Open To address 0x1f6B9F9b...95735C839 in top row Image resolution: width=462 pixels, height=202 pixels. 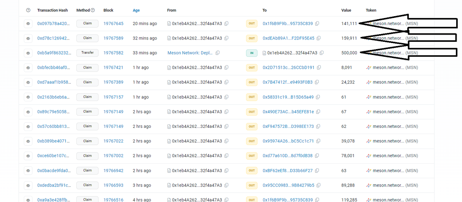click(x=288, y=23)
